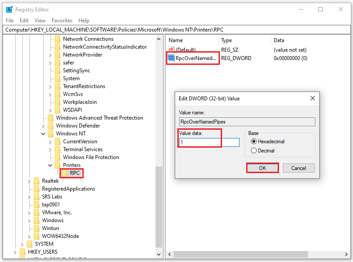Expand the Windows Defender key
Viewport: 353px width, 262px height.
[43, 126]
